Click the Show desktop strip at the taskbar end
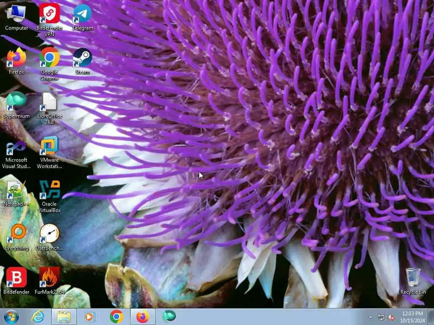This screenshot has width=434, height=325. [x=431, y=317]
